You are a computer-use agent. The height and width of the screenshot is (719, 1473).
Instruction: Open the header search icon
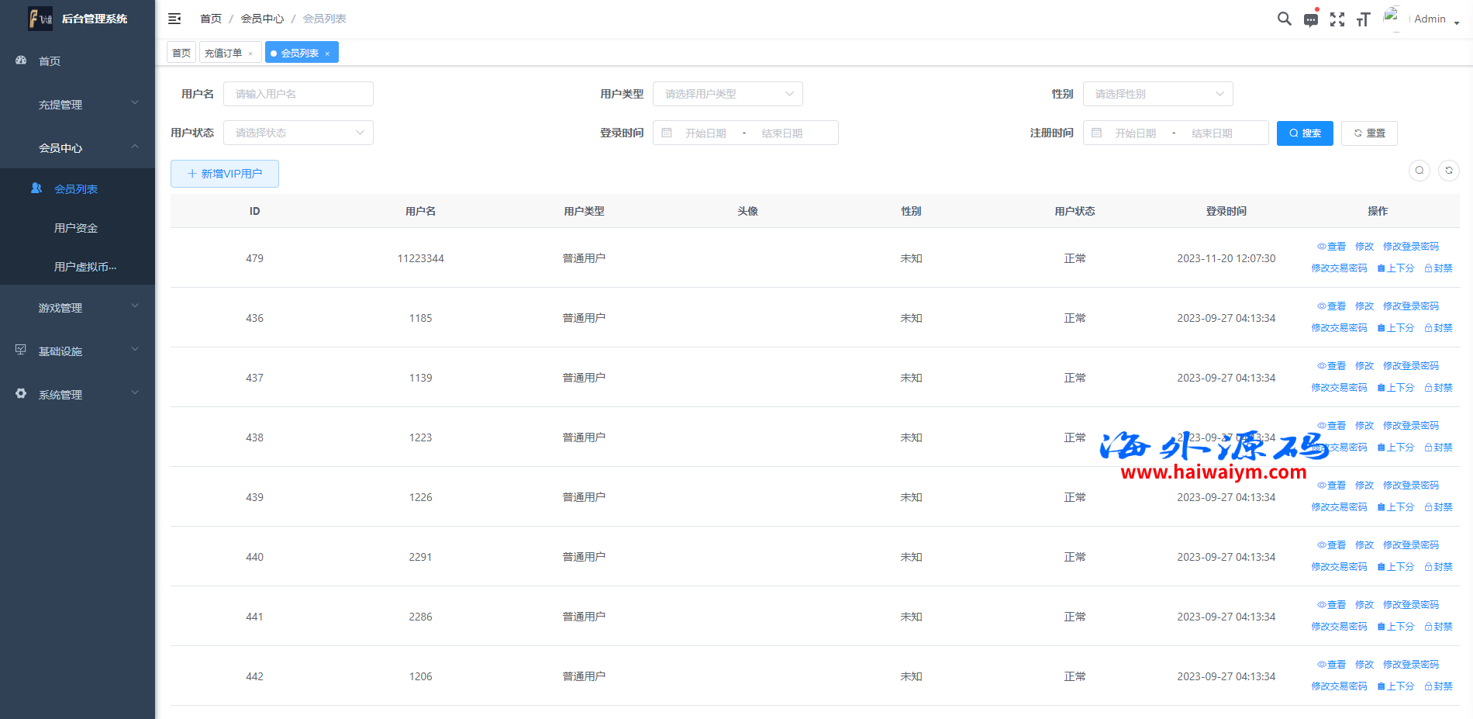pos(1284,19)
